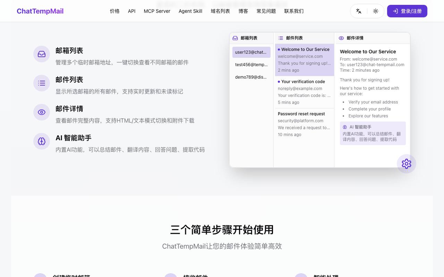Click the From: welcome@service.com line

tap(368, 59)
